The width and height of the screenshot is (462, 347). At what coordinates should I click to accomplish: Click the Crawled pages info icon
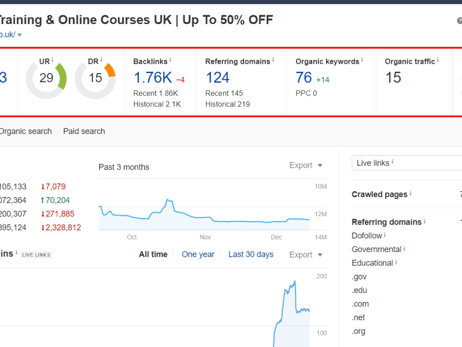pyautogui.click(x=410, y=193)
